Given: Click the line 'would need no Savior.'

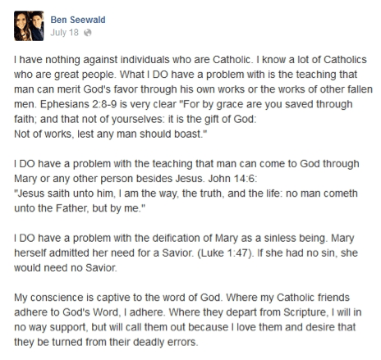Looking at the screenshot, I should tap(66, 267).
